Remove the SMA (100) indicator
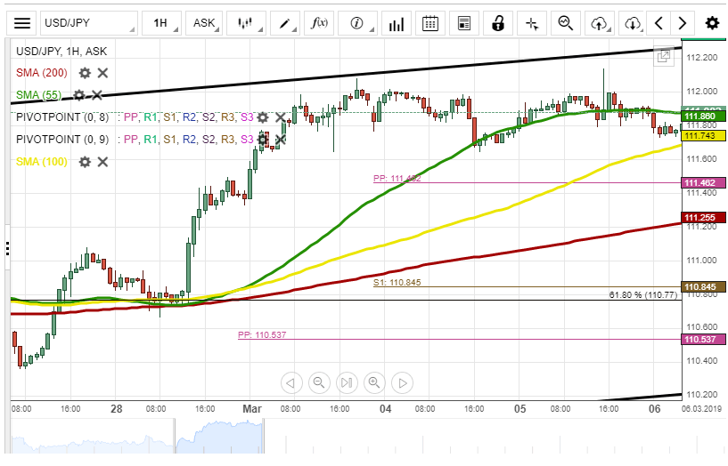Screen dimensions: 728x466 (x=102, y=161)
